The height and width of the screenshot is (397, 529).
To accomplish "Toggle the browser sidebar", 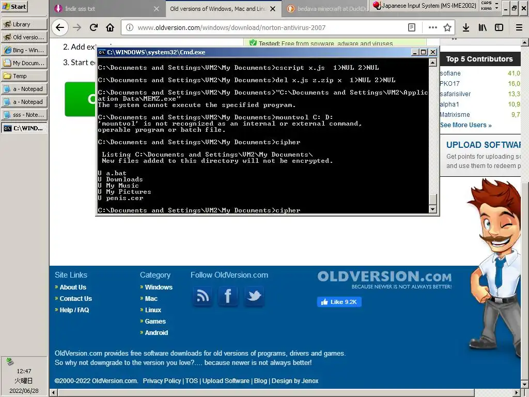I will click(x=499, y=28).
